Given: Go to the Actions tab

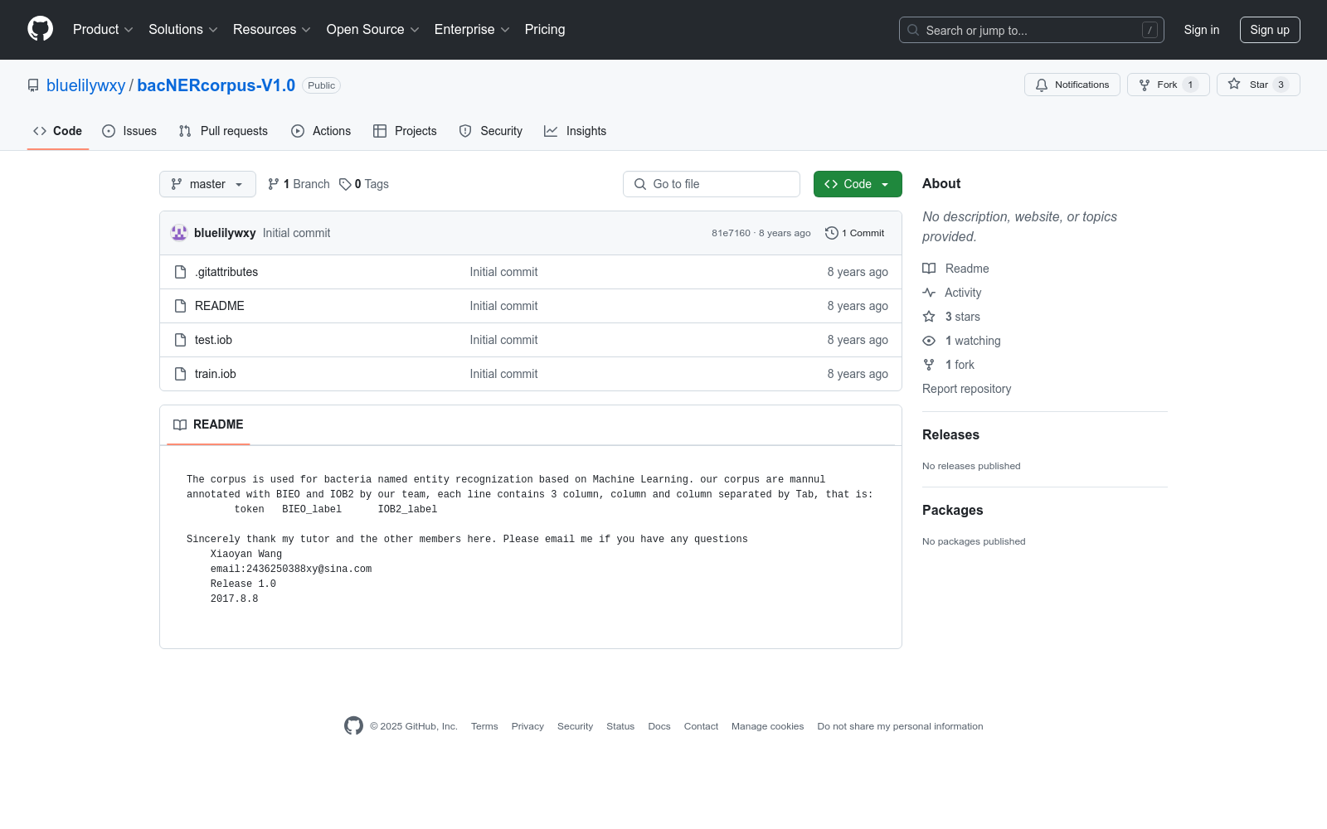Looking at the screenshot, I should pyautogui.click(x=321, y=131).
